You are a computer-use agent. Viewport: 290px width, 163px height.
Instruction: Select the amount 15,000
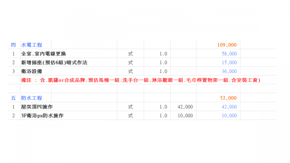coord(229,63)
